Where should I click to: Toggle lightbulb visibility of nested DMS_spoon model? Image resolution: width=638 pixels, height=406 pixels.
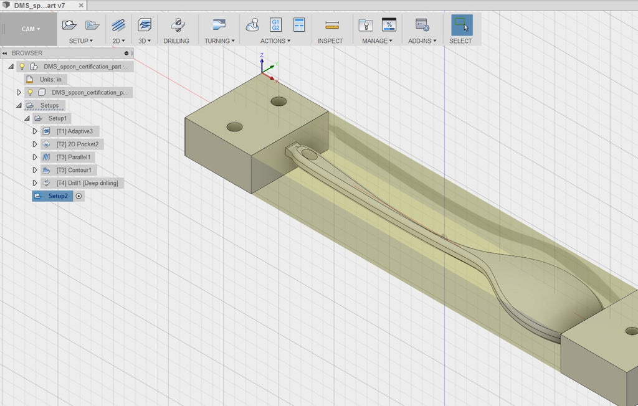(x=29, y=92)
